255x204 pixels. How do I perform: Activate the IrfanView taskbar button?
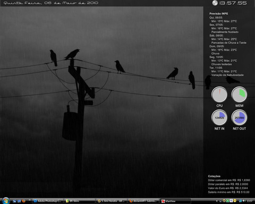tap(175, 201)
